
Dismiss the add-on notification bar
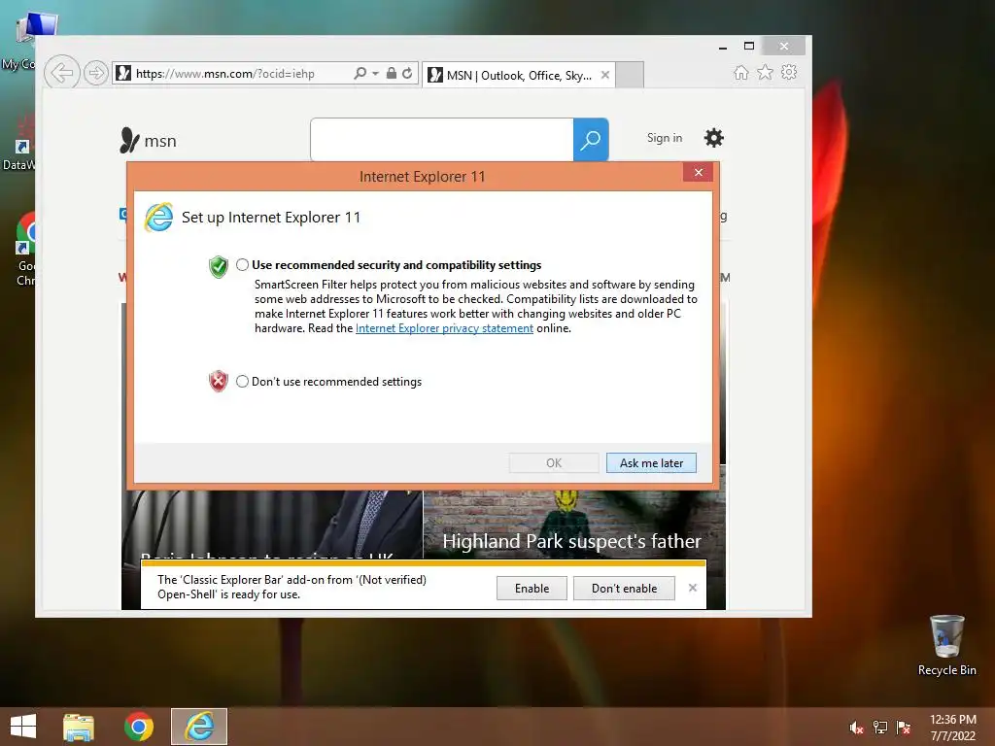coord(692,588)
